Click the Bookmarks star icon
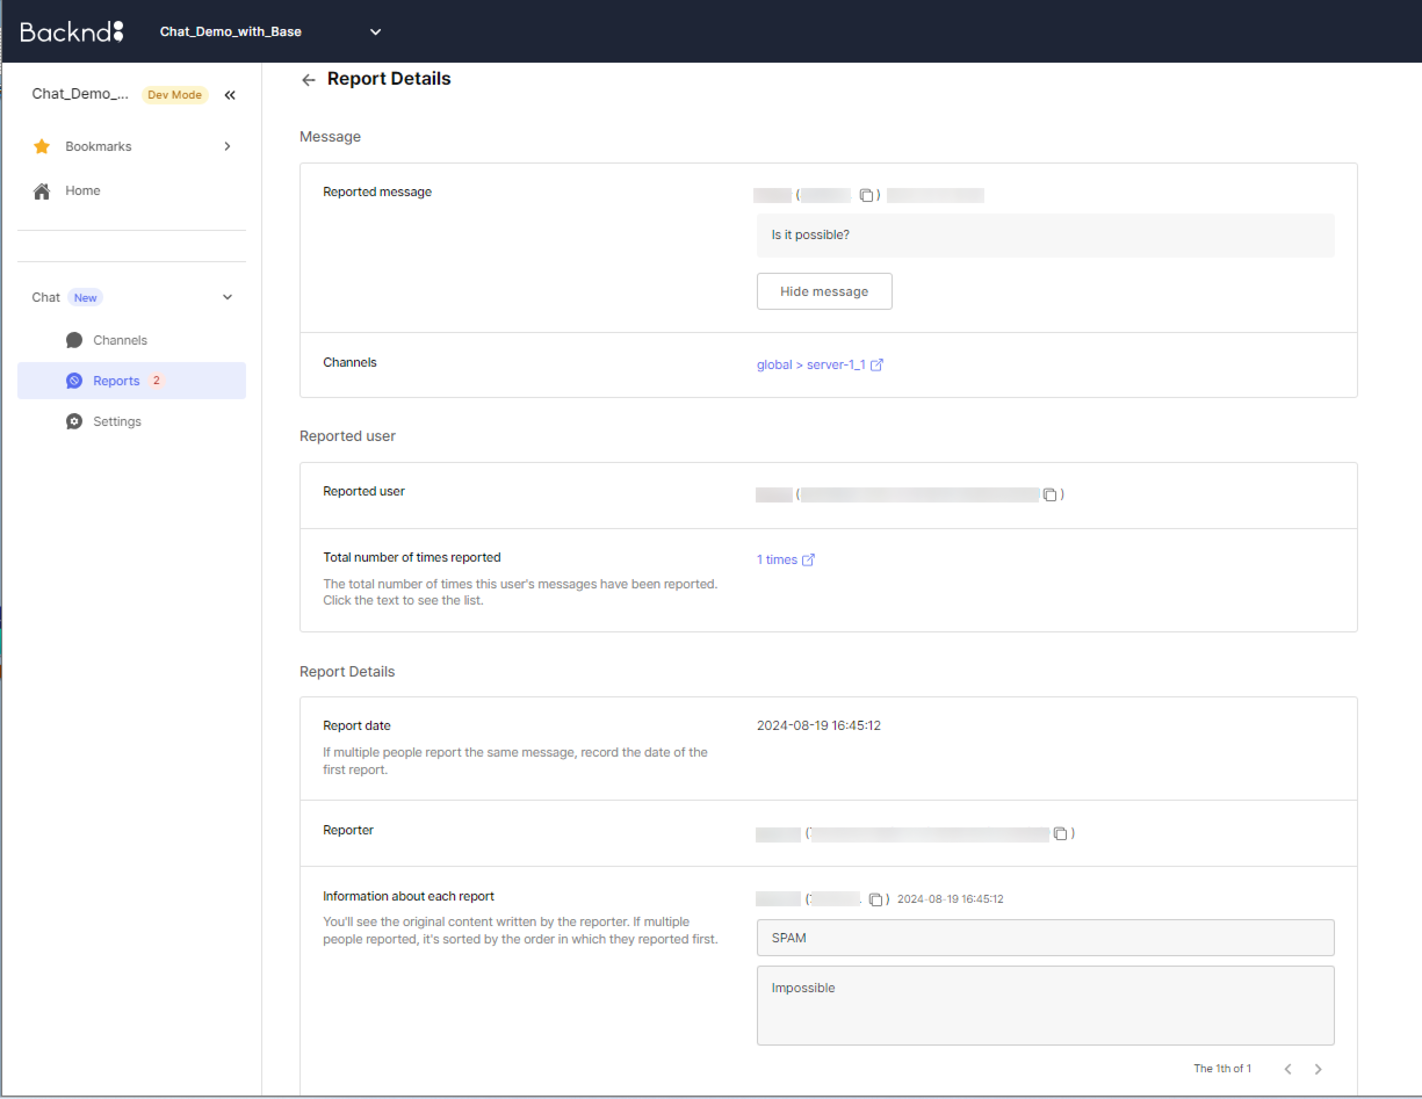Screen dimensions: 1422x1099 pyautogui.click(x=42, y=147)
